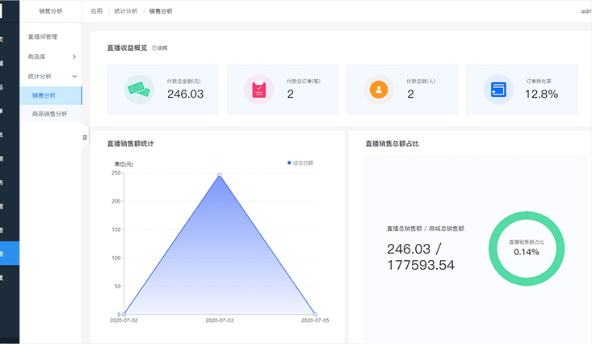Click 应用 in the breadcrumb
Image resolution: width=592 pixels, height=344 pixels.
click(x=96, y=11)
